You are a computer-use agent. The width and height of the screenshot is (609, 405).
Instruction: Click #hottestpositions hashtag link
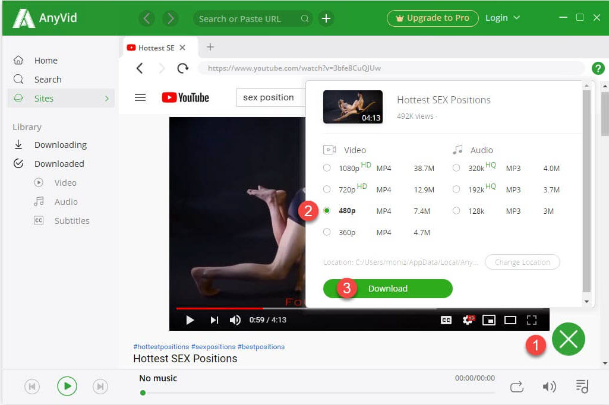pyautogui.click(x=161, y=347)
